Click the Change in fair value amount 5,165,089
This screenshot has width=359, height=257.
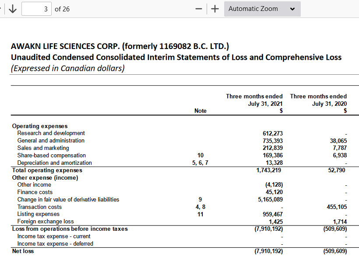(270, 200)
